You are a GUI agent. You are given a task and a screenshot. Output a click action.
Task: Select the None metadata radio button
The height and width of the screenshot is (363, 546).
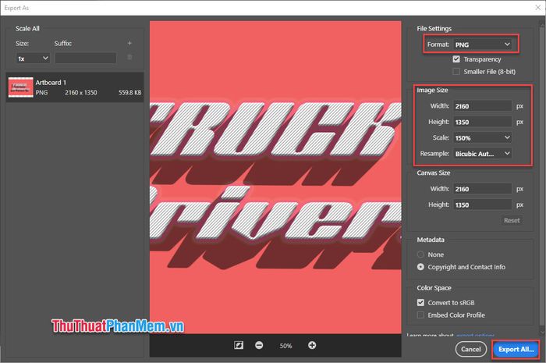point(421,254)
